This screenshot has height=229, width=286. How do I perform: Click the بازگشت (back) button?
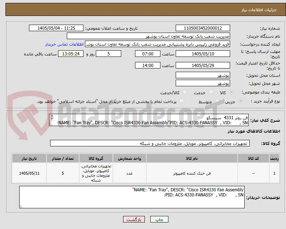[x=134, y=220]
